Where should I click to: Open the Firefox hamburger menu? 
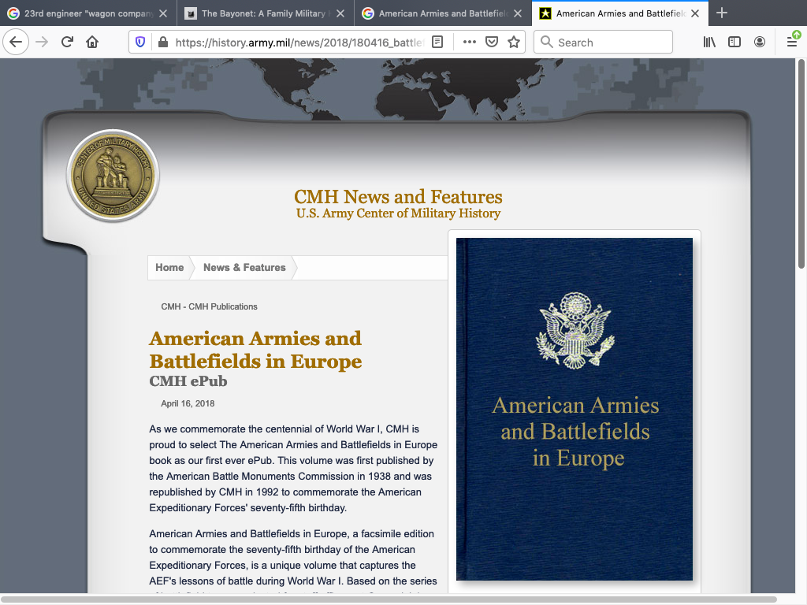792,43
